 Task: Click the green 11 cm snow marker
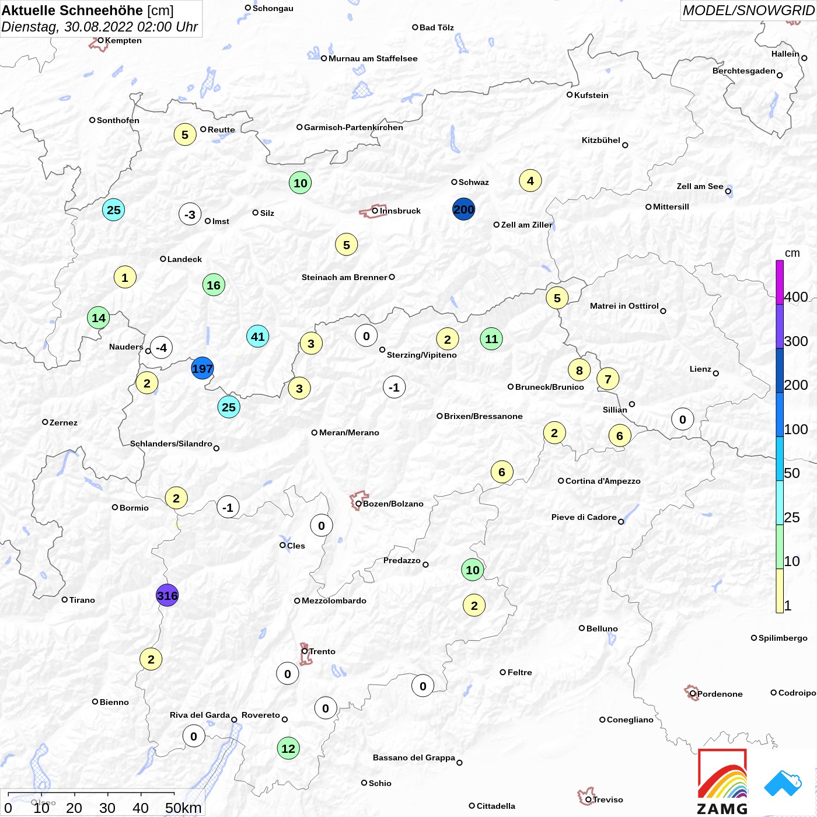tap(492, 339)
